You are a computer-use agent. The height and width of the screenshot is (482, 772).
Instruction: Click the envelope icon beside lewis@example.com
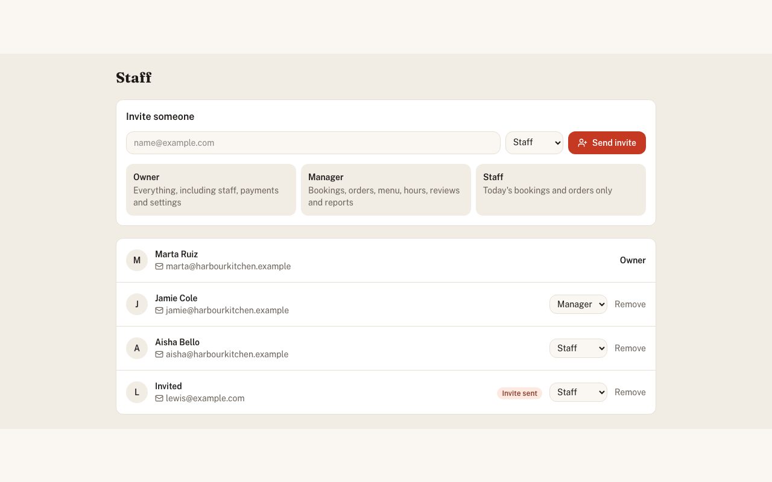(x=159, y=398)
